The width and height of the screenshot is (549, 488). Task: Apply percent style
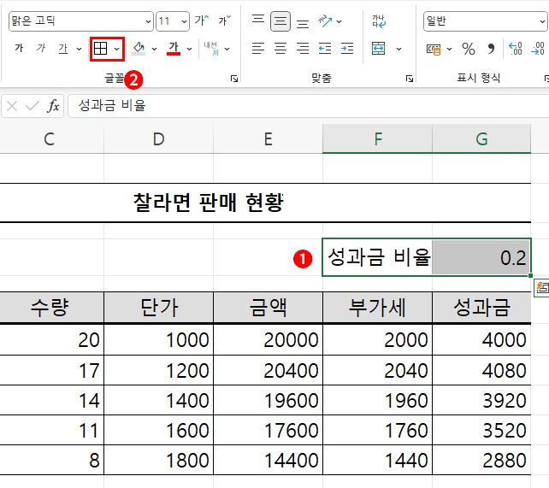pos(469,49)
